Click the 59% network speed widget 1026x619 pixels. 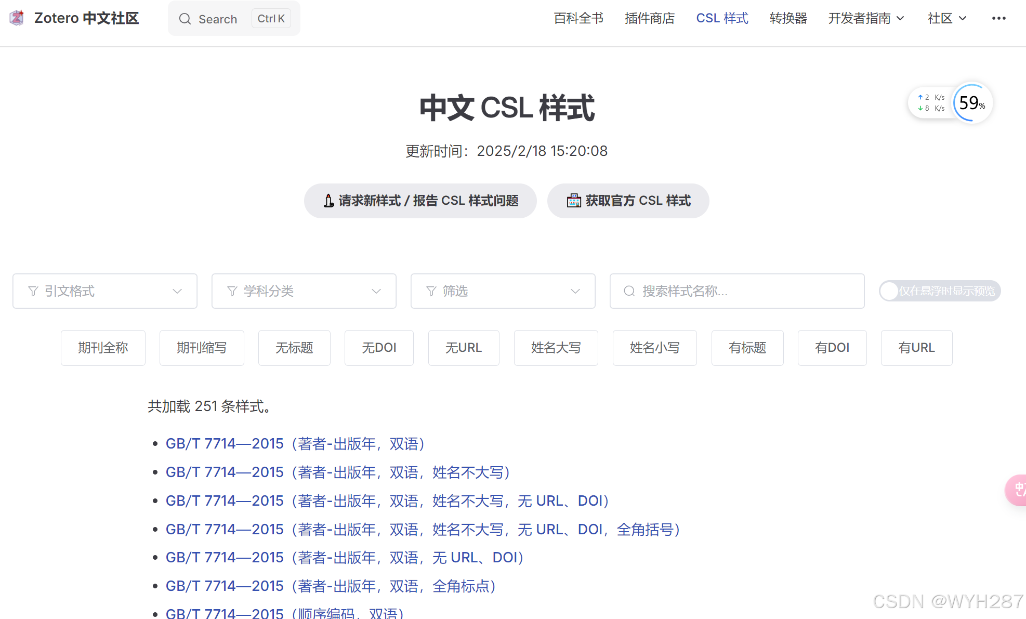pyautogui.click(x=971, y=103)
